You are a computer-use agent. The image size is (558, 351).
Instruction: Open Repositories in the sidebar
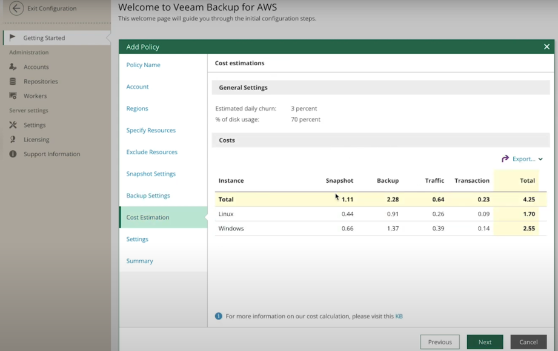point(41,82)
